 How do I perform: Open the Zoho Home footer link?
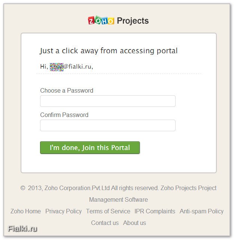[25, 211]
